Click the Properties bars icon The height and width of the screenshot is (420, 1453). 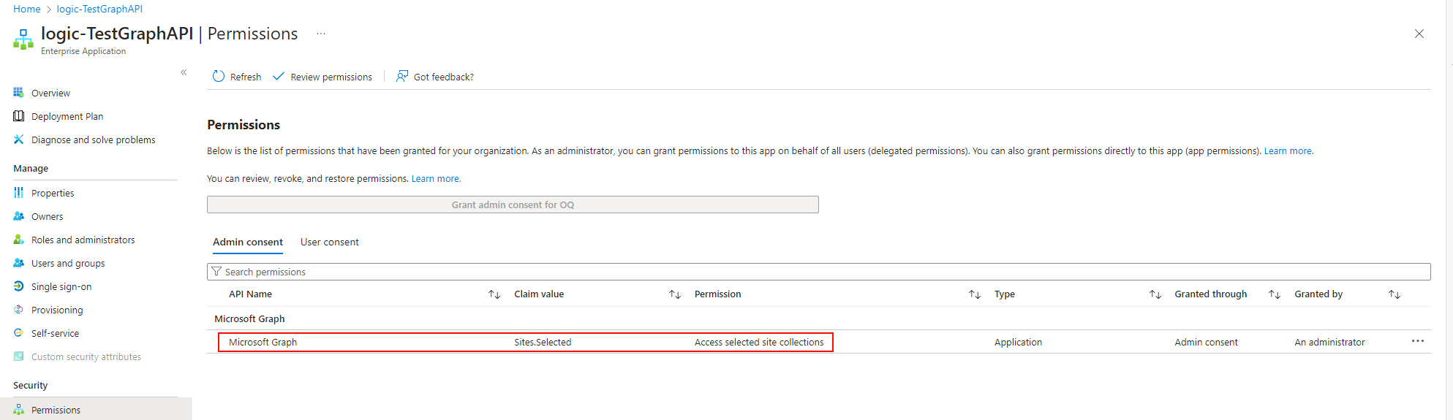tap(19, 193)
